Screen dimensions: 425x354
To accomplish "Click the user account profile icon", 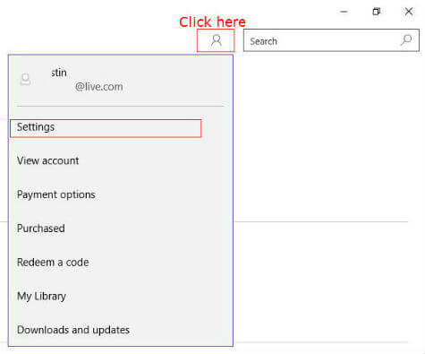I will tap(216, 40).
